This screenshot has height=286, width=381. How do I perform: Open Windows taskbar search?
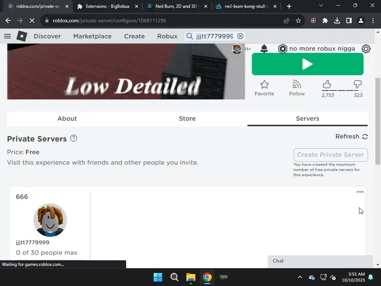pyautogui.click(x=175, y=277)
